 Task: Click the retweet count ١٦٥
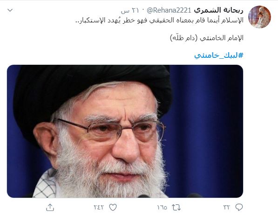pyautogui.click(x=162, y=208)
